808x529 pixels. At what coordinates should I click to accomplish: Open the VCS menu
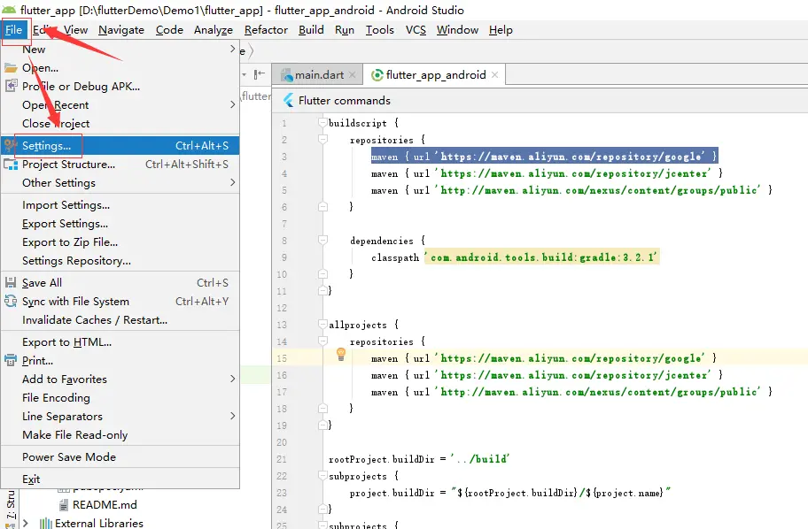416,30
